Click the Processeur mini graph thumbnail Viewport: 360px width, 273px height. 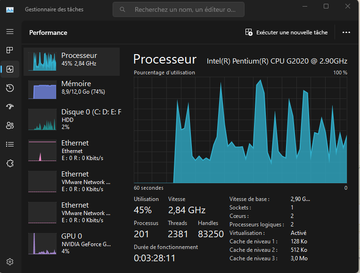[42, 61]
